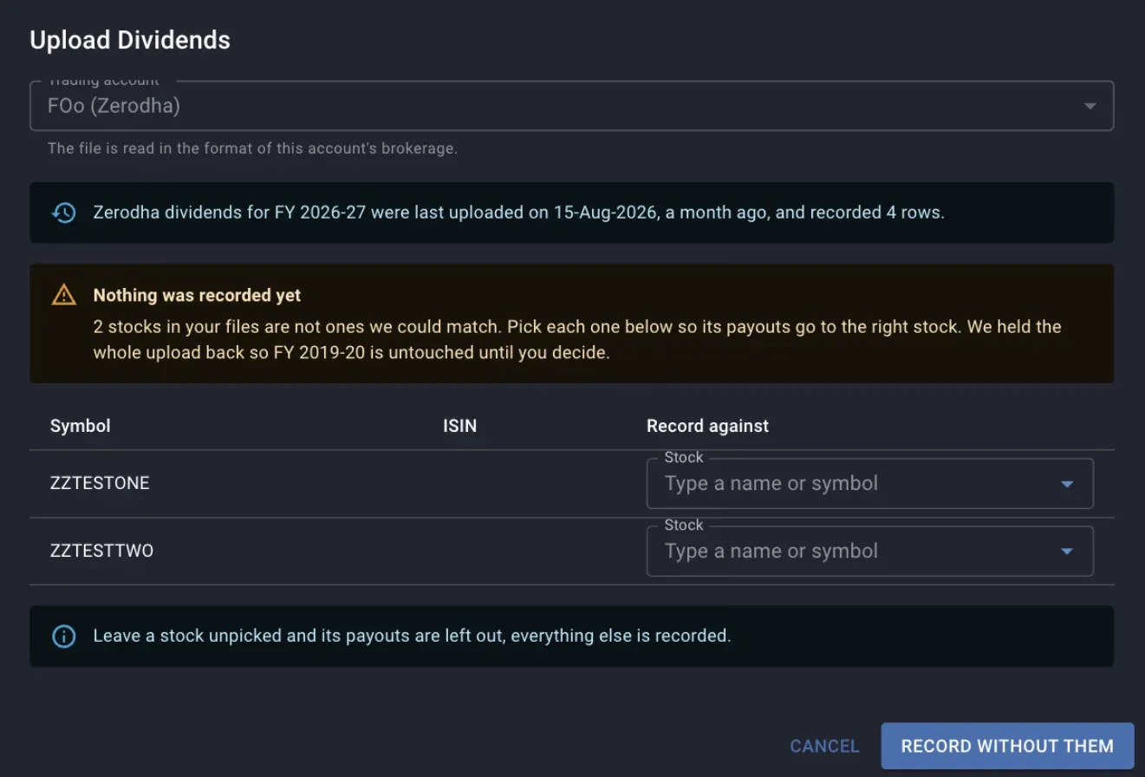The height and width of the screenshot is (777, 1145).
Task: Click the Record against column header
Action: tap(707, 426)
